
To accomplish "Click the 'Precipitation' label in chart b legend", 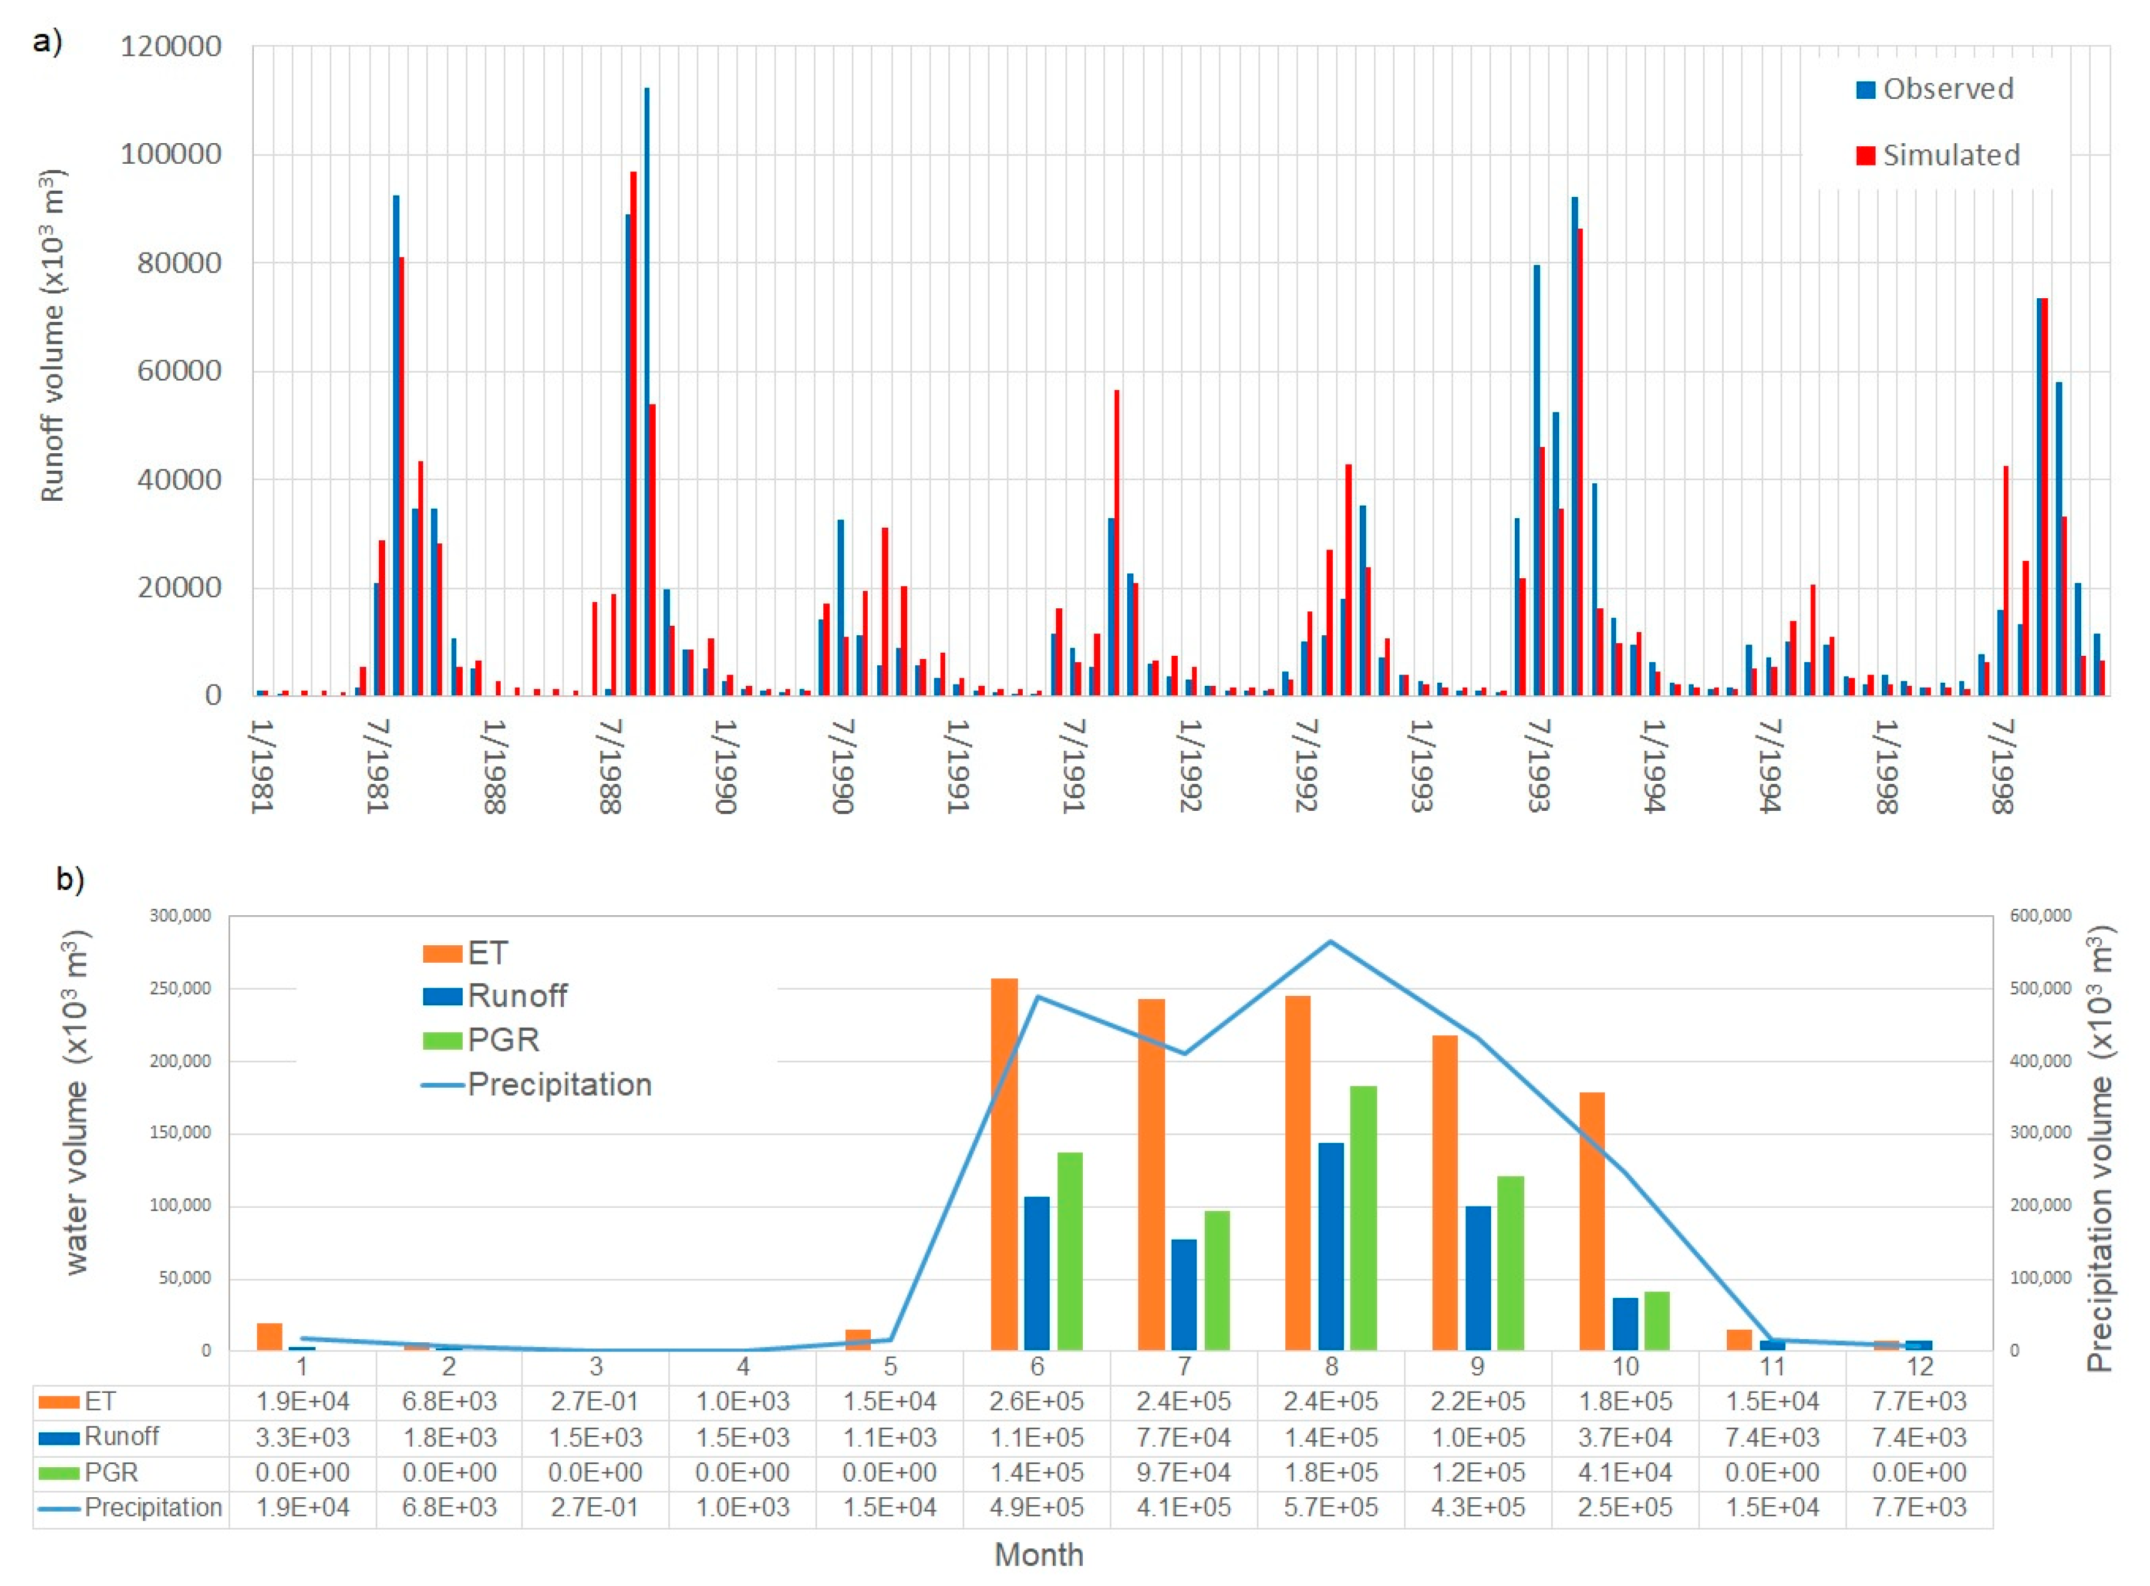I will tap(560, 1085).
